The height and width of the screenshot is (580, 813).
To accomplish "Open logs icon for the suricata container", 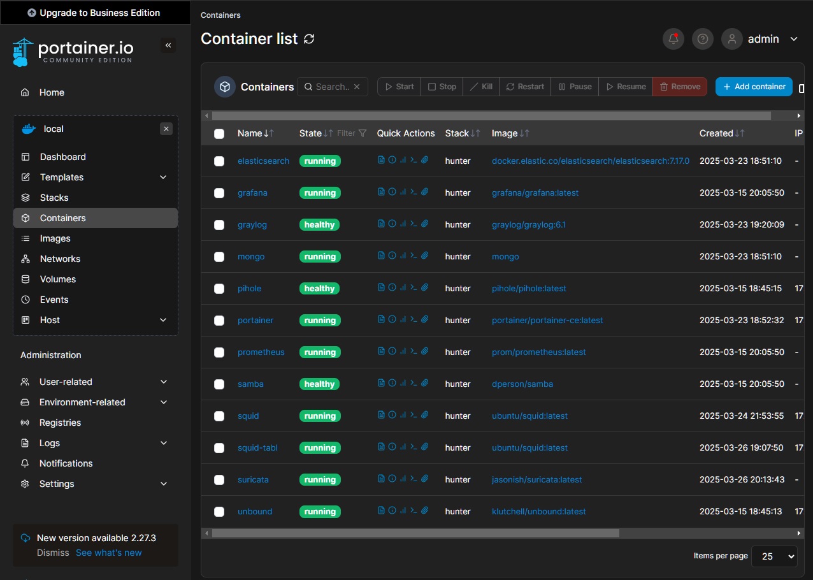I will pyautogui.click(x=381, y=479).
